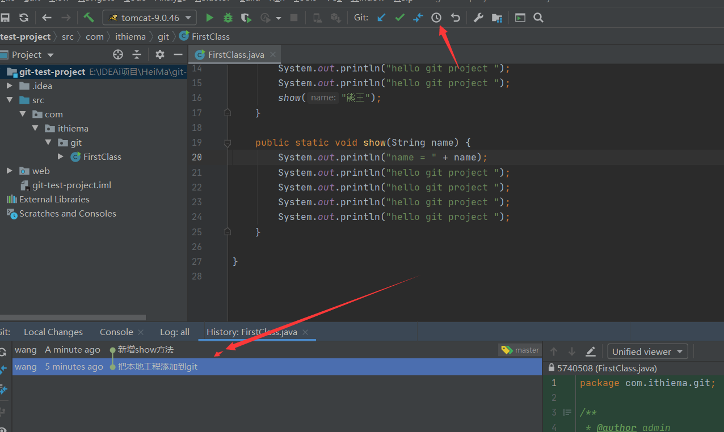
Task: Select the git-test-project root node
Action: click(x=94, y=72)
